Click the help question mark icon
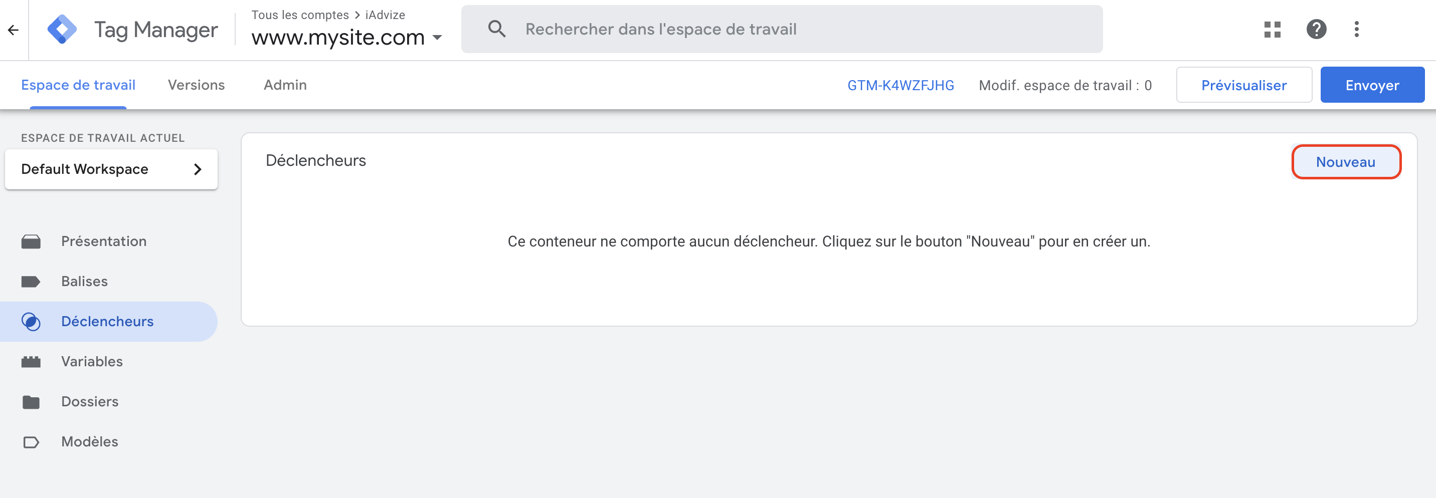This screenshot has height=498, width=1436. (x=1317, y=29)
